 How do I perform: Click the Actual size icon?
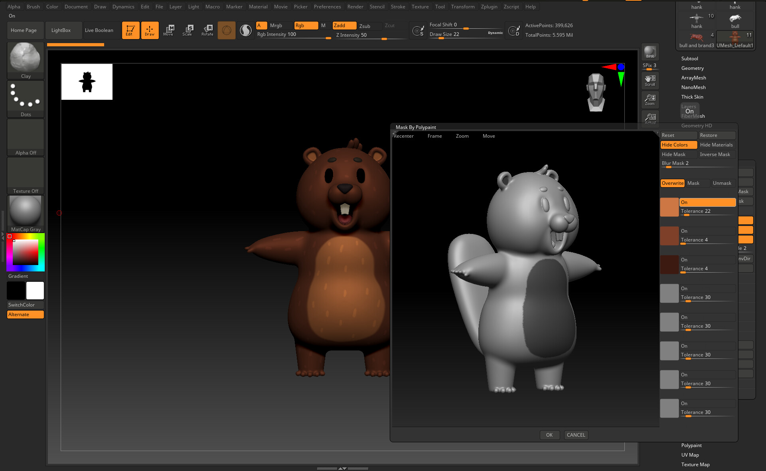(x=650, y=118)
